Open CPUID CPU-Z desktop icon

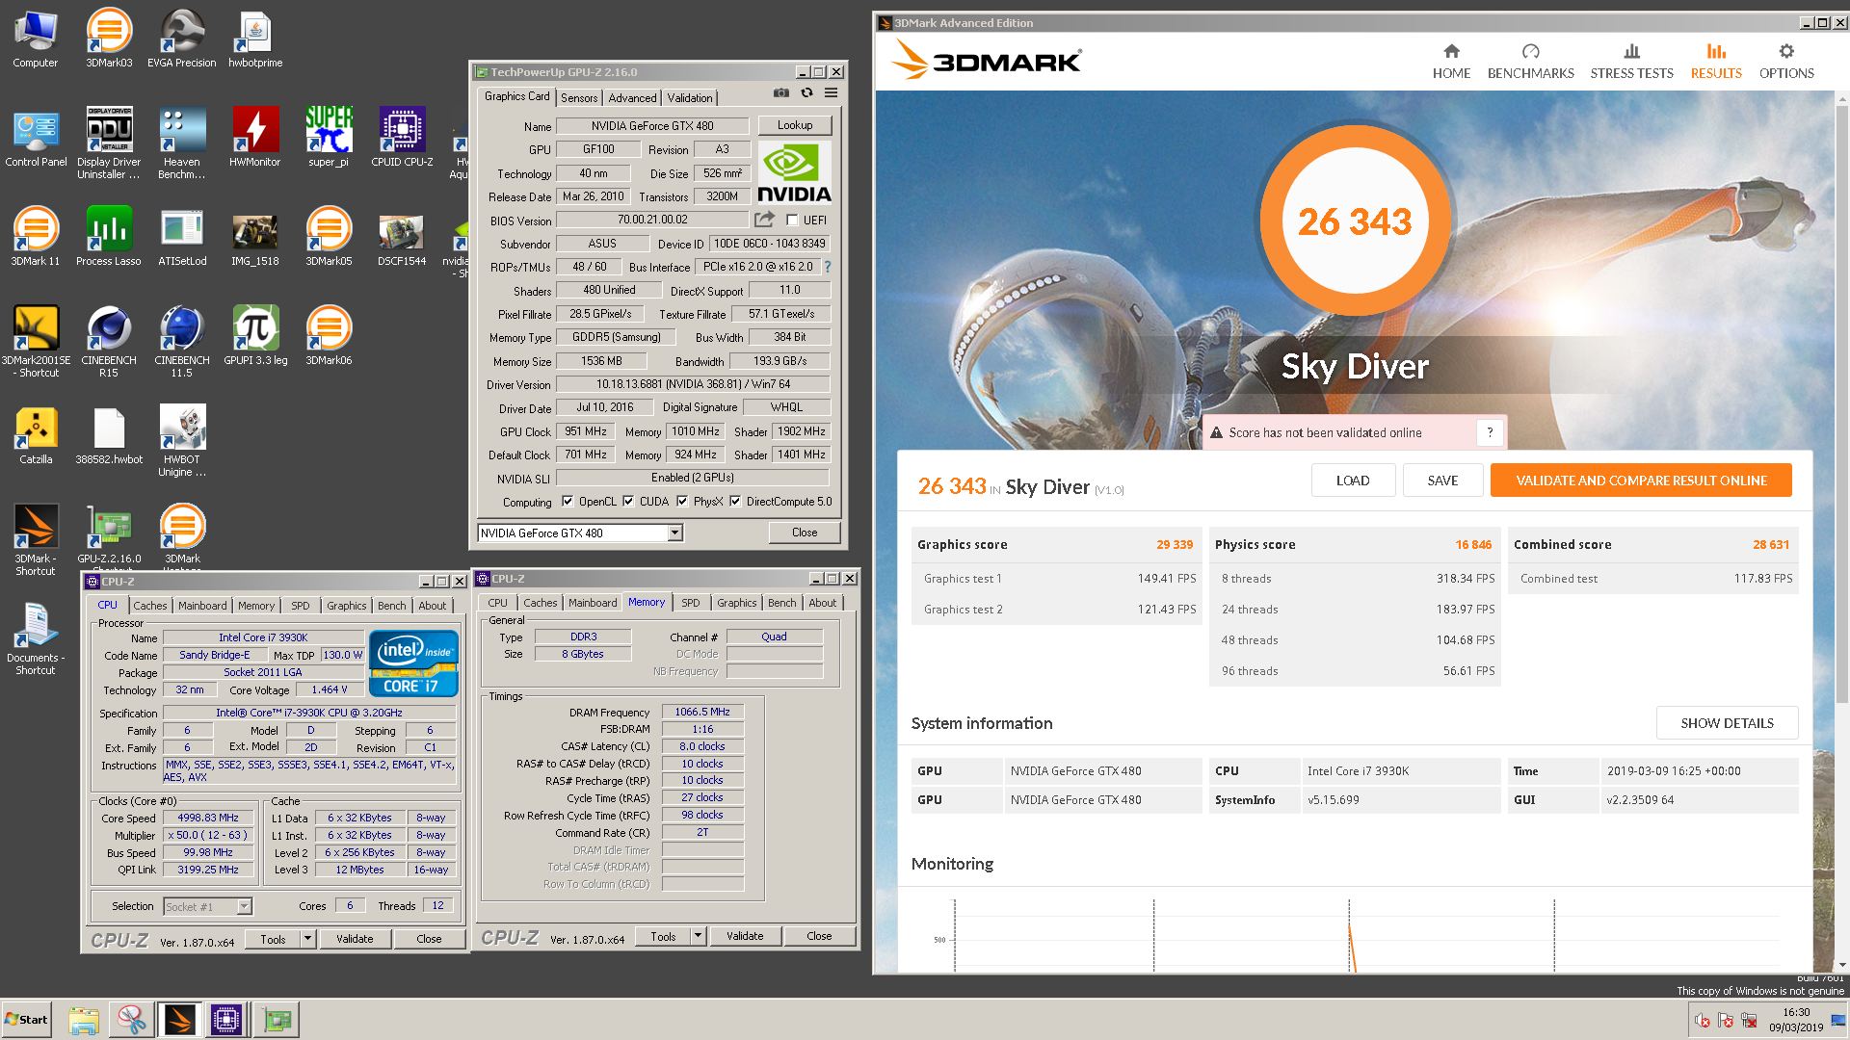(x=402, y=137)
